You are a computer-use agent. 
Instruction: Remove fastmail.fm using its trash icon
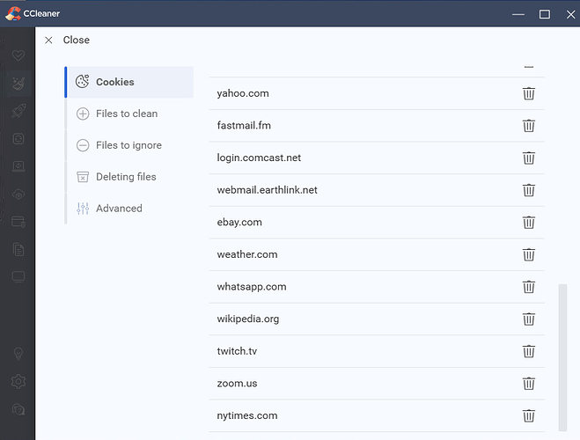pyautogui.click(x=528, y=126)
